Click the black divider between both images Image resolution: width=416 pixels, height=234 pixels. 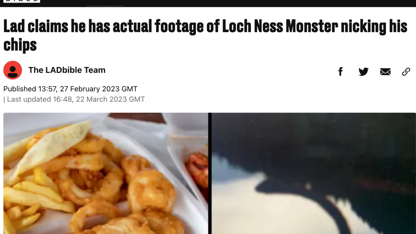click(210, 173)
